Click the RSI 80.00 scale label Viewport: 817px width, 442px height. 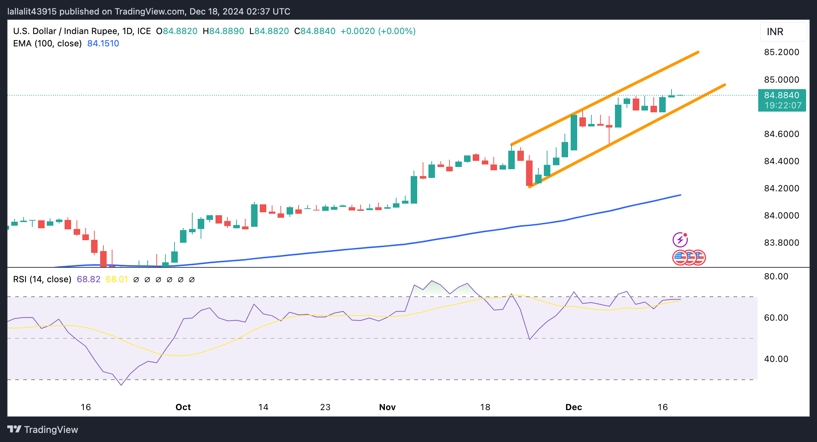pos(776,276)
